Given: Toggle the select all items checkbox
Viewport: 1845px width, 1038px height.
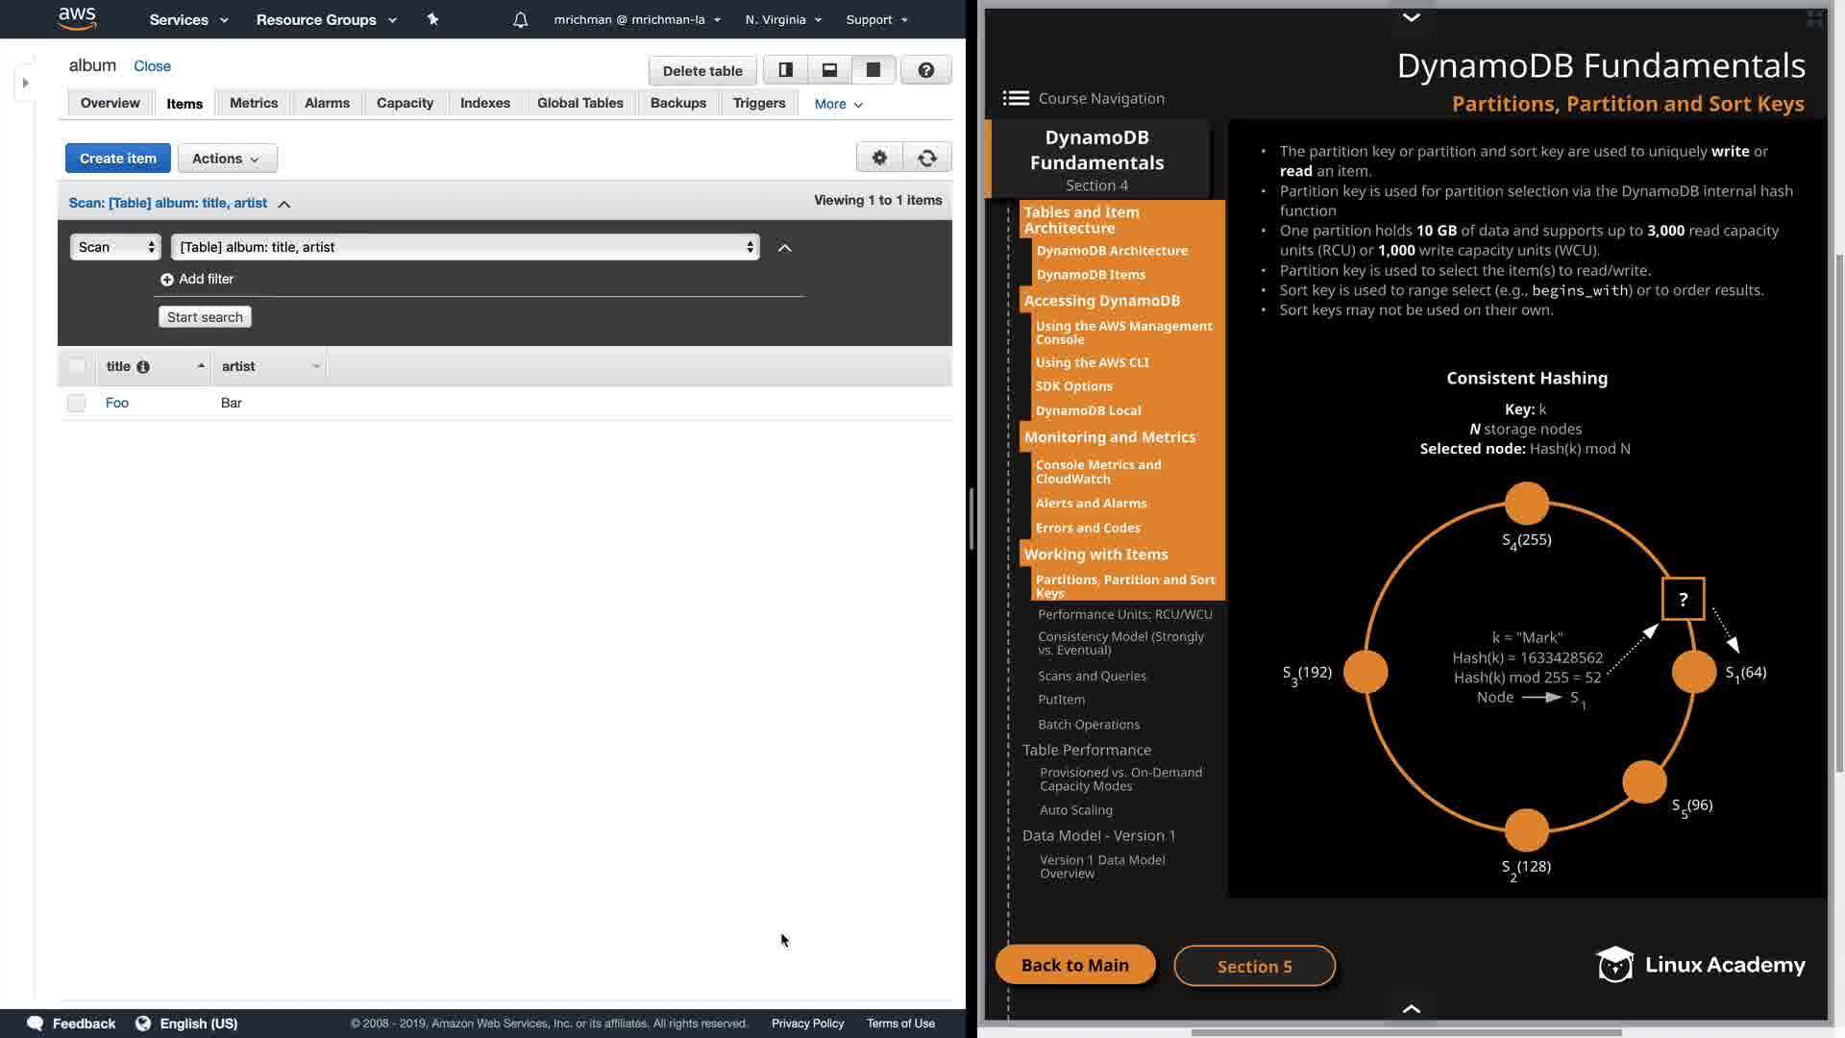Looking at the screenshot, I should tap(77, 366).
